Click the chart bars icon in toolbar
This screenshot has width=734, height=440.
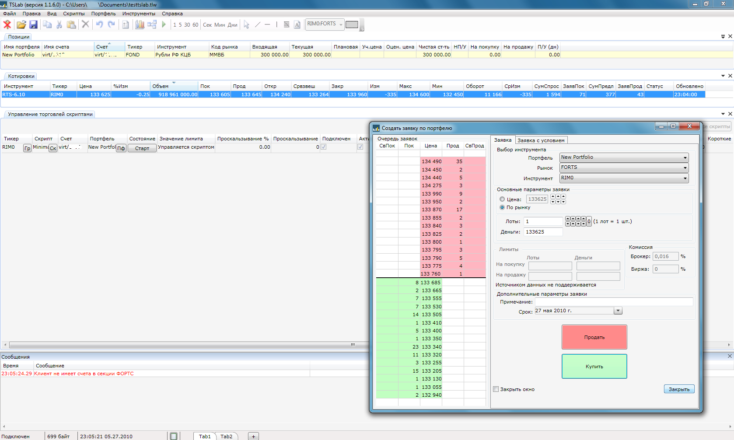pyautogui.click(x=140, y=24)
